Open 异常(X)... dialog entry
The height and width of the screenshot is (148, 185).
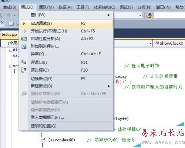point(66,54)
